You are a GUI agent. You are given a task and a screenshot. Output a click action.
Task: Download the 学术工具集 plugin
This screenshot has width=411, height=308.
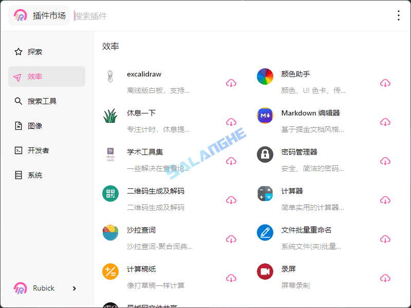pos(231,161)
